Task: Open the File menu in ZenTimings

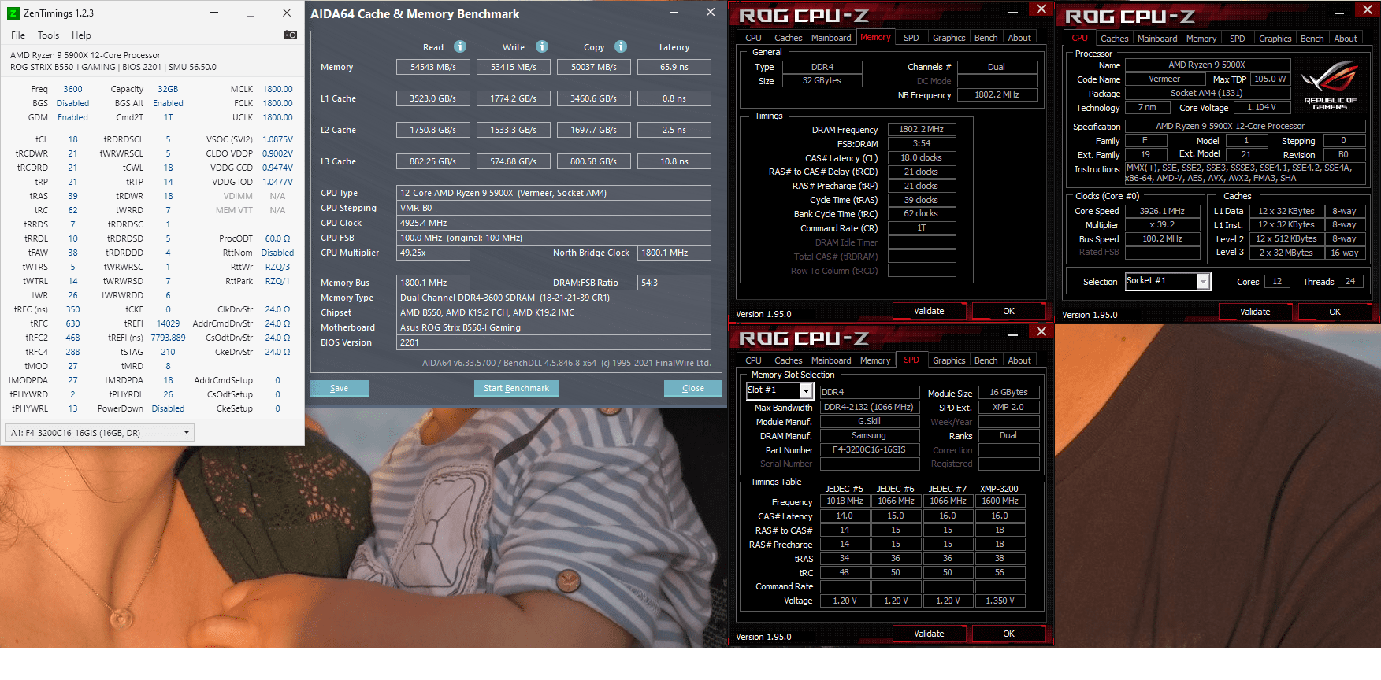Action: click(18, 35)
